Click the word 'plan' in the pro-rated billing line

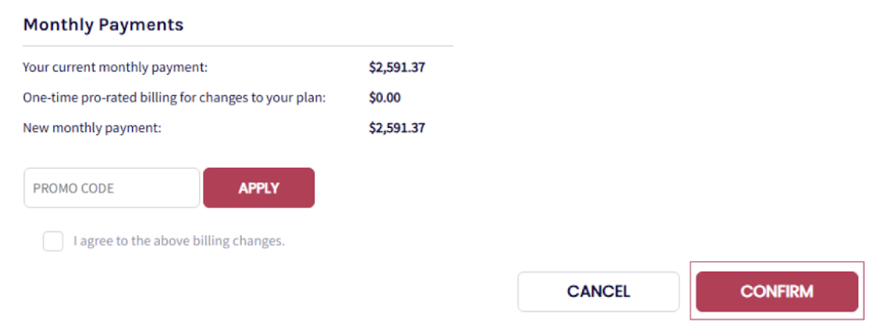click(311, 98)
